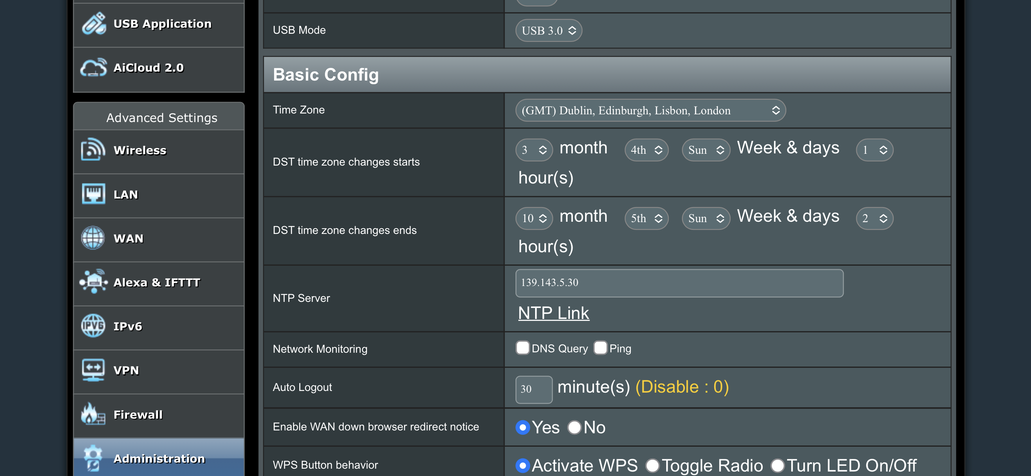Click the Alexa & IFTTT icon
Image resolution: width=1031 pixels, height=476 pixels.
[x=94, y=282]
